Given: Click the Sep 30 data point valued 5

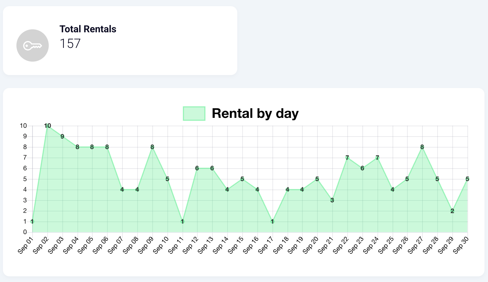Looking at the screenshot, I should [x=468, y=179].
